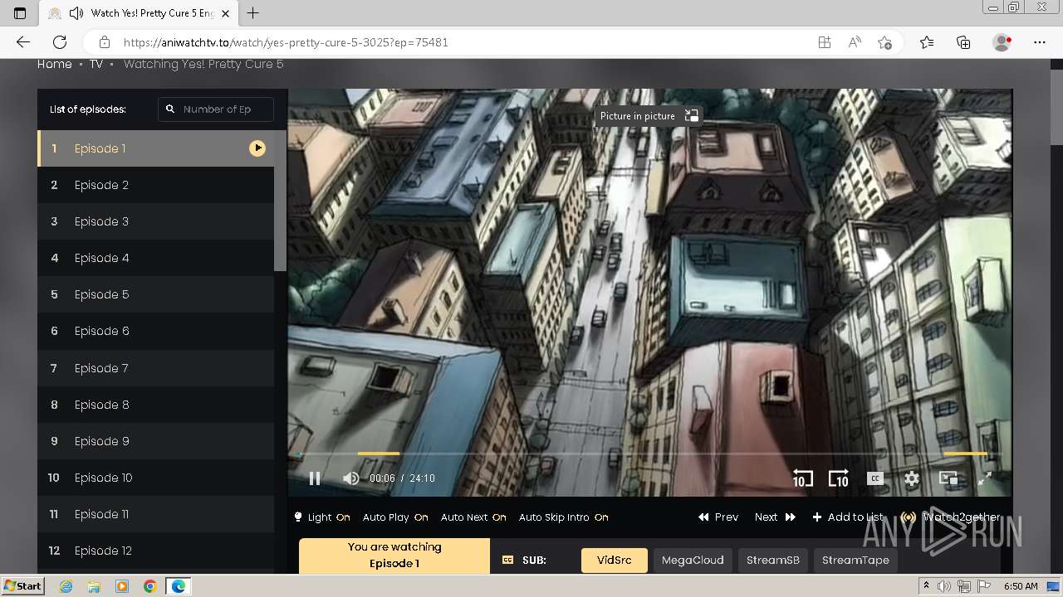Add this anime to list
This screenshot has height=597, width=1063.
[848, 517]
